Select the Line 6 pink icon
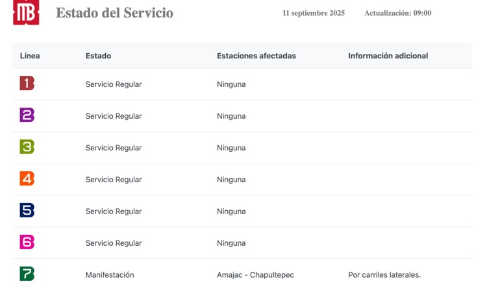Viewport: 487px width, 288px height. point(27,242)
